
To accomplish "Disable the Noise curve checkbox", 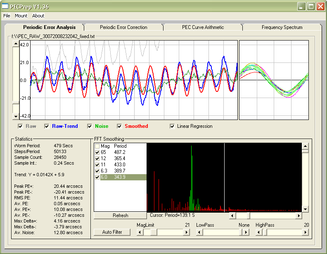I will click(x=90, y=126).
